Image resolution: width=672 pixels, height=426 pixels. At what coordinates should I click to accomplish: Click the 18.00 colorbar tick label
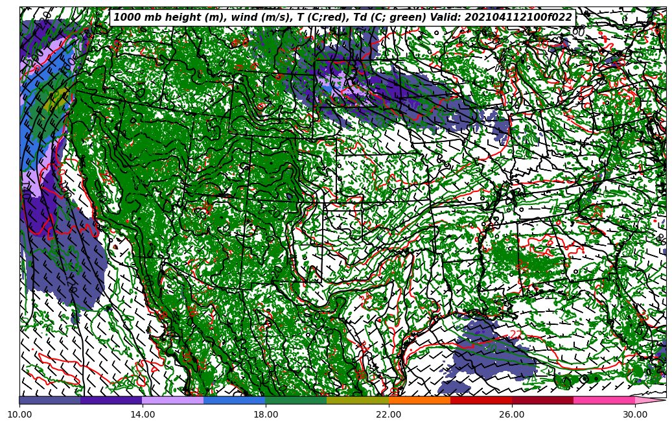click(x=266, y=414)
